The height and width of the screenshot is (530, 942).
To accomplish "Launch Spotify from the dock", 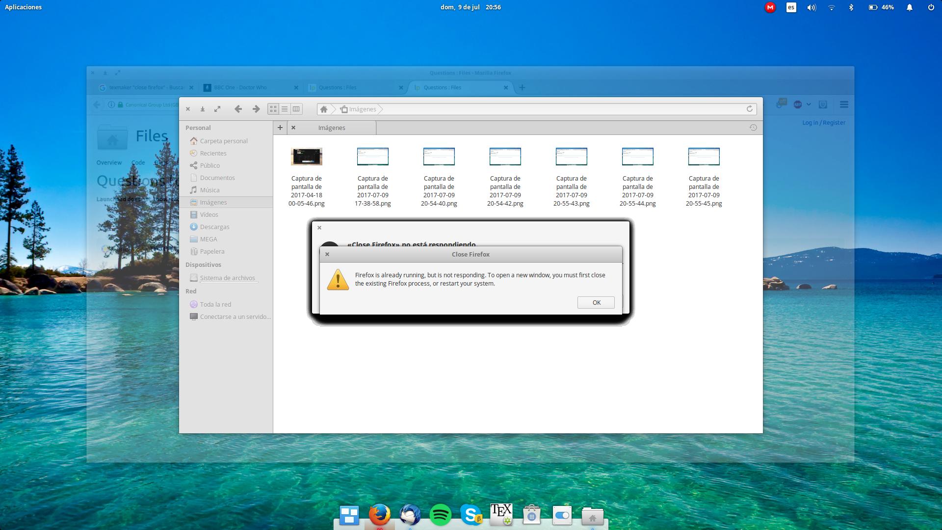I will pos(440,515).
